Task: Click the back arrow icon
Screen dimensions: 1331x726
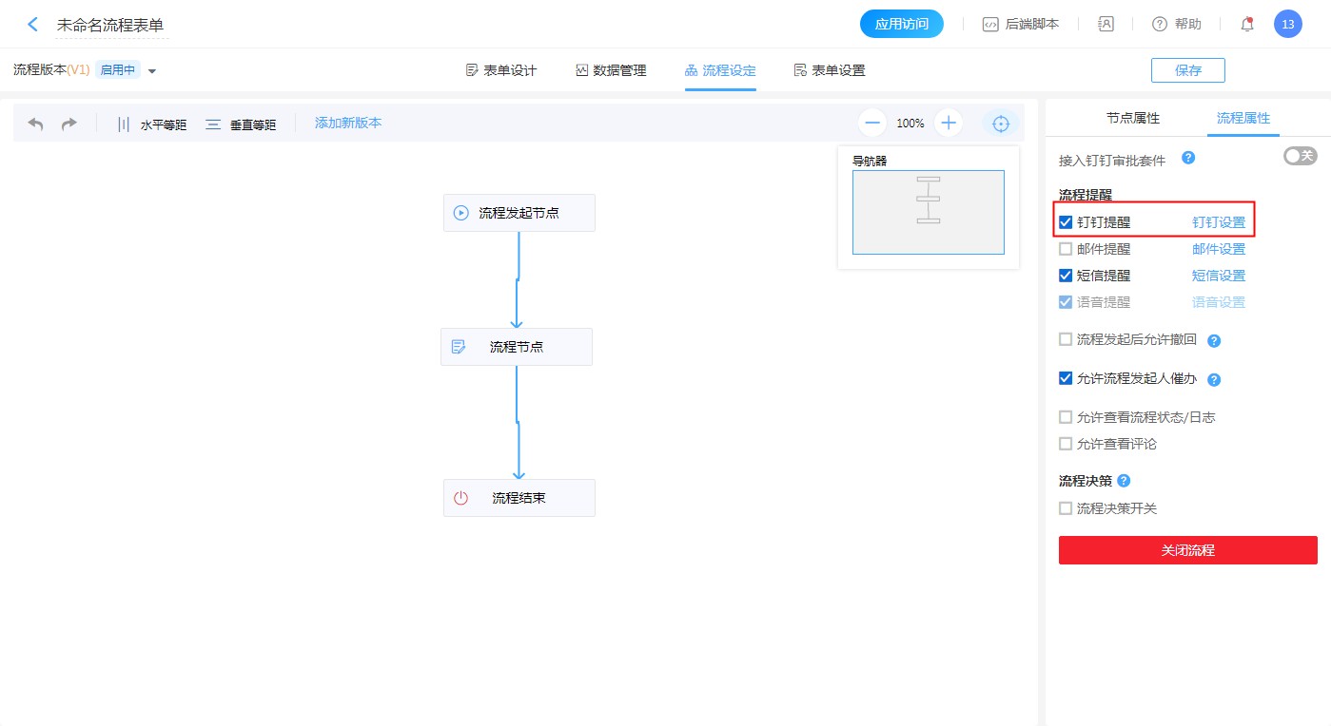Action: (x=33, y=25)
